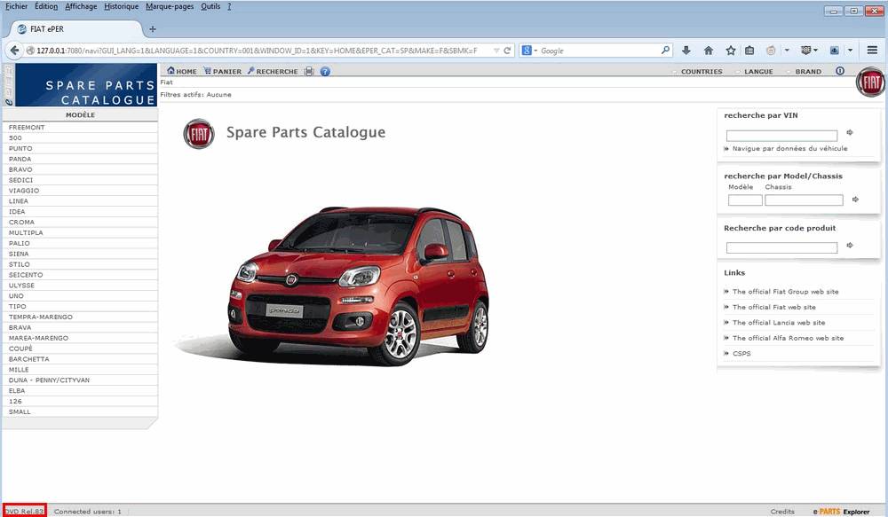
Task: Click the info icon beside BRAND
Action: tap(840, 71)
